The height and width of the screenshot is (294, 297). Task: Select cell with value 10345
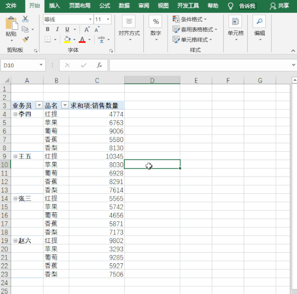pos(97,156)
